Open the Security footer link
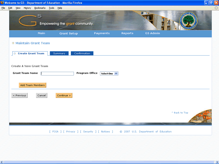Screen dimensions: 219x164 tap(88, 132)
